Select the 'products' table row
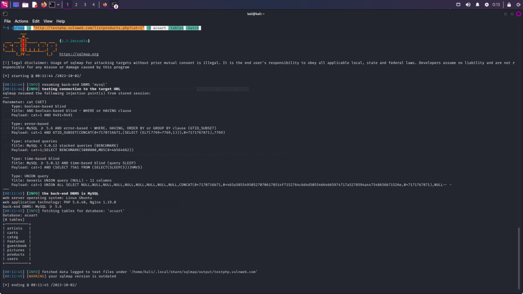 tap(16, 254)
